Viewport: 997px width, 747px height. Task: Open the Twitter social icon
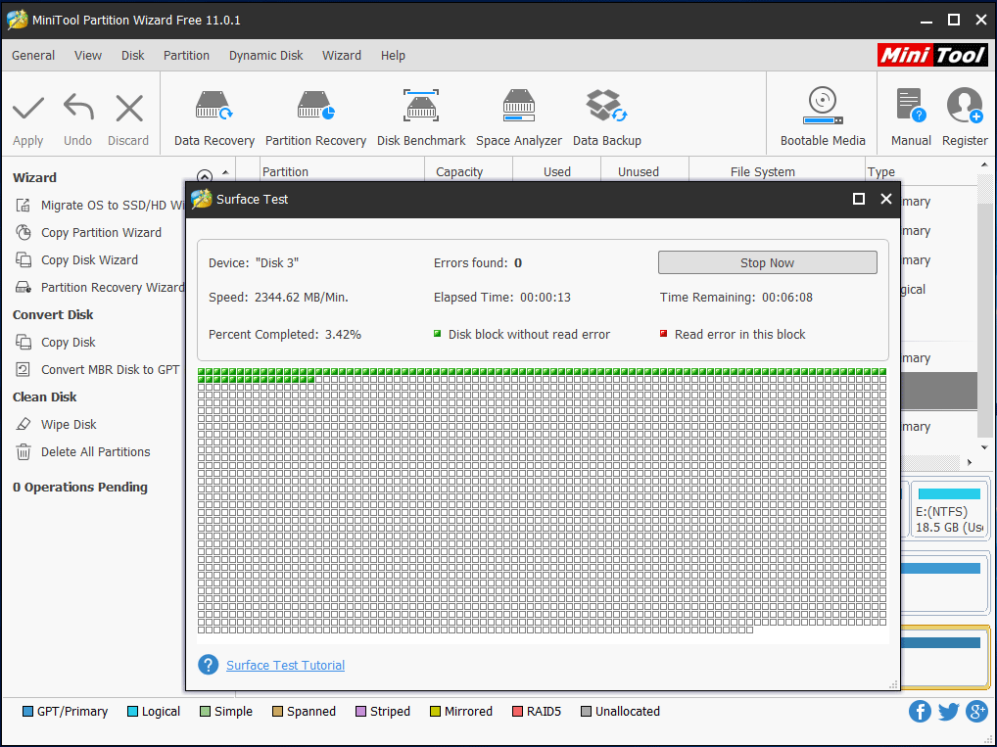[x=948, y=712]
